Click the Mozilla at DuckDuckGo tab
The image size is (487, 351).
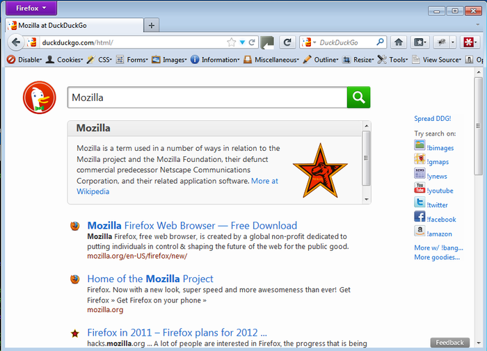pyautogui.click(x=74, y=26)
